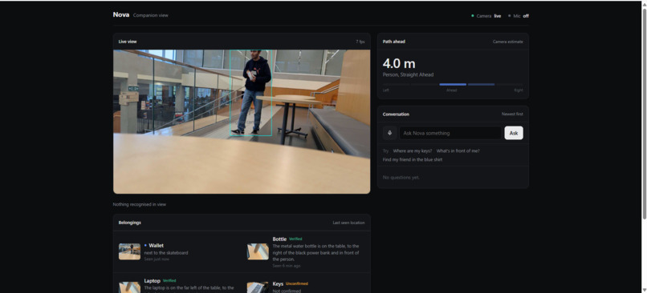Image resolution: width=647 pixels, height=293 pixels.
Task: Open the Bottle thumbnail image
Action: pos(258,251)
